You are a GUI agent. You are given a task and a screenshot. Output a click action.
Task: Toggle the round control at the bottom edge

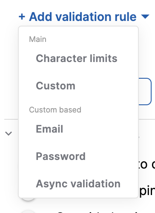point(28,211)
